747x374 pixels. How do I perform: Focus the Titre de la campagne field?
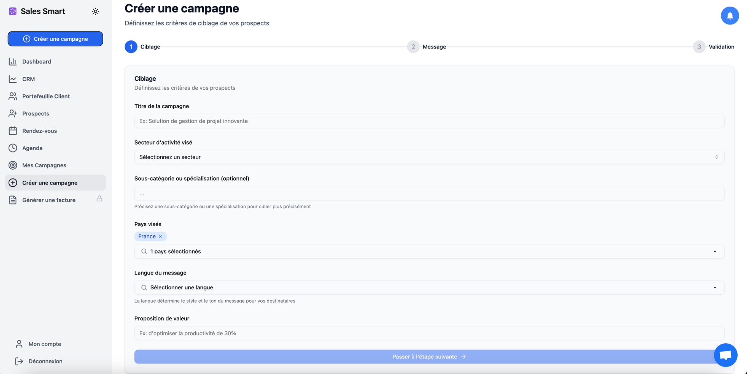(x=429, y=121)
